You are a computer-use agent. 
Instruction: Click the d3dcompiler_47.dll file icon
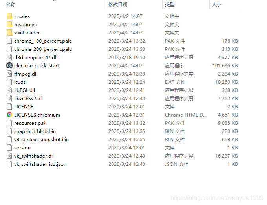coord(9,58)
